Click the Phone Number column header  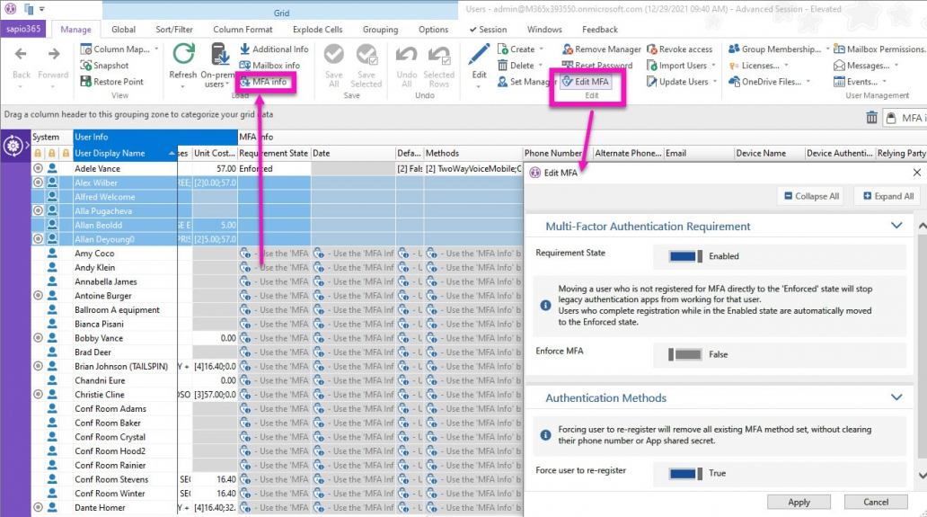tap(558, 153)
